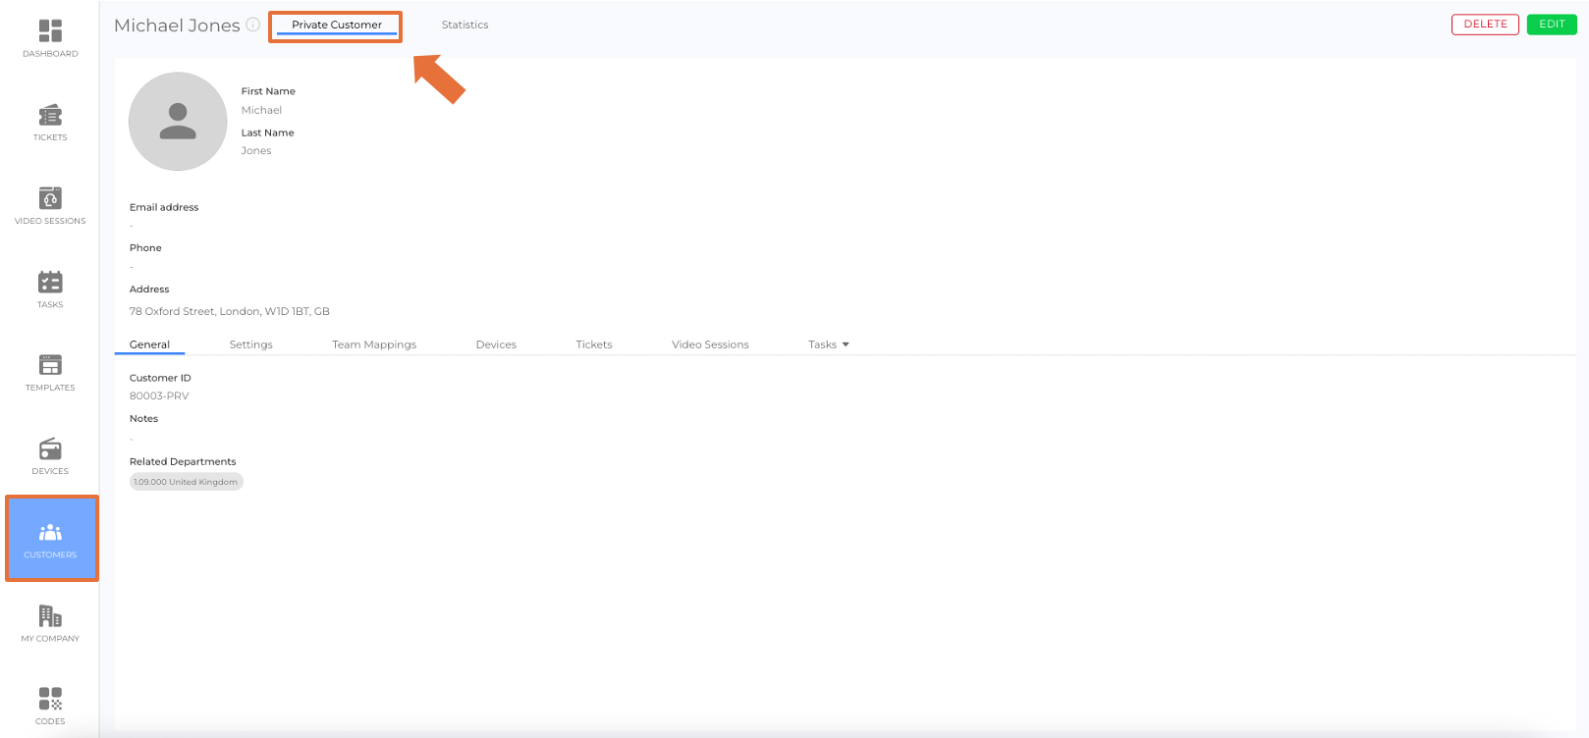Click the info icon beside Michael Jones
This screenshot has height=738, width=1589.
(x=253, y=25)
